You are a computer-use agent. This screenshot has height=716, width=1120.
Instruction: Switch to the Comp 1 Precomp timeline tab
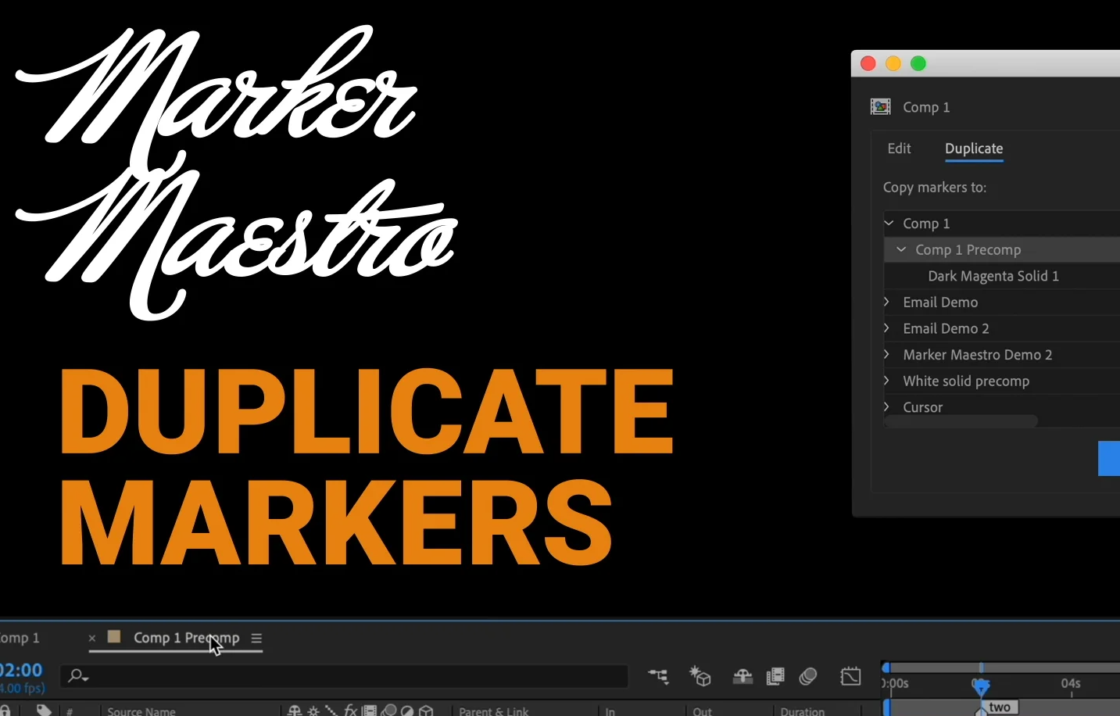(186, 638)
